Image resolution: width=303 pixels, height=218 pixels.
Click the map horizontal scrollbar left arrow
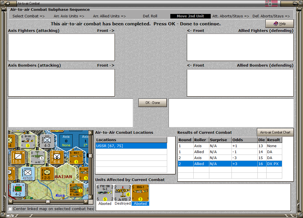point(11,202)
